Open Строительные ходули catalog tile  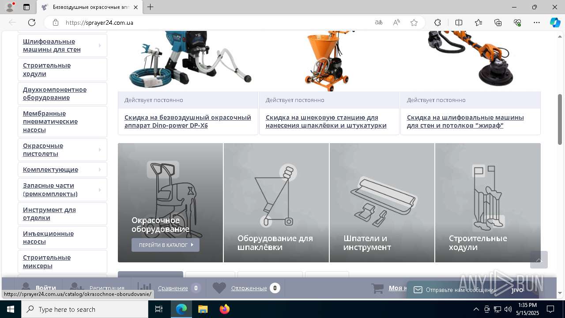488,203
